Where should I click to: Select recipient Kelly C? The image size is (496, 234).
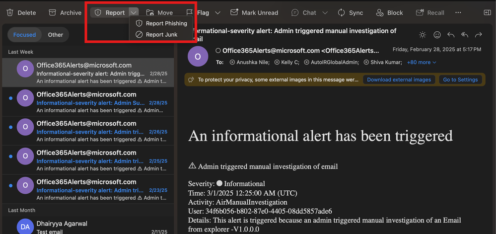(286, 63)
